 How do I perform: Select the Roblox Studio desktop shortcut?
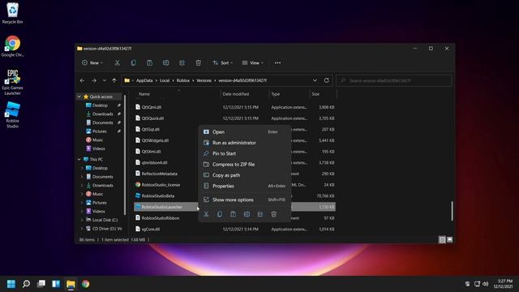click(x=13, y=115)
